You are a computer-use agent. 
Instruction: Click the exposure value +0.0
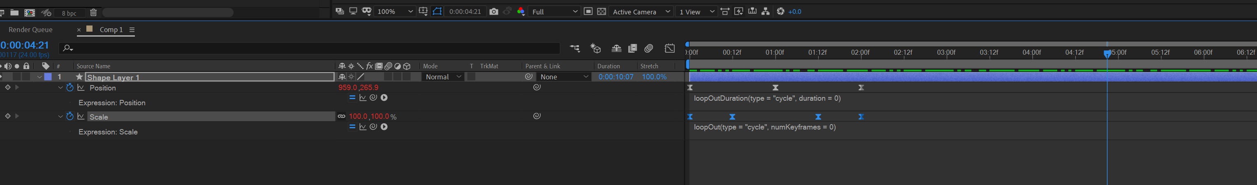[795, 12]
